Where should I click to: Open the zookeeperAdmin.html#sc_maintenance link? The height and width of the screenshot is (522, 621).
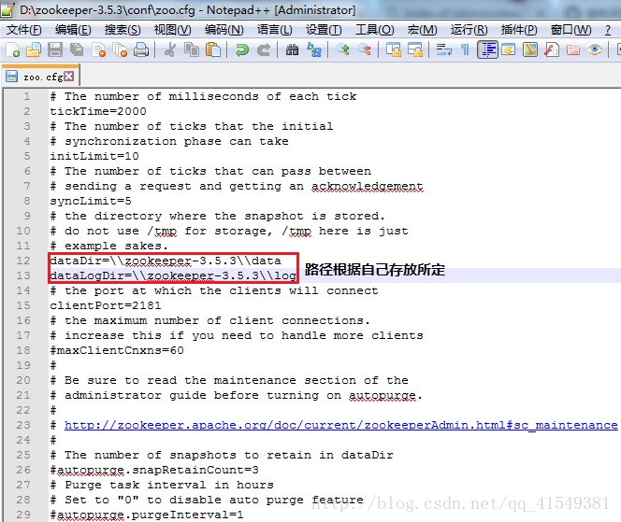click(341, 425)
